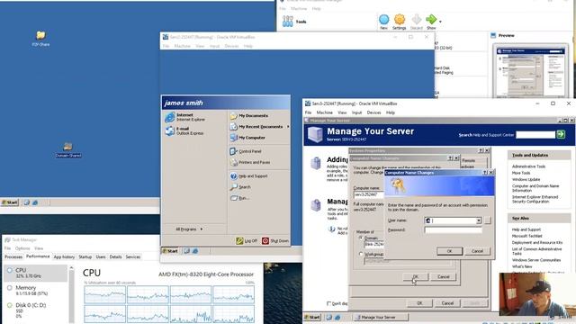Switch to Processes tab in Task Manager
Screen dimensions: 576x324
[x=13, y=256]
